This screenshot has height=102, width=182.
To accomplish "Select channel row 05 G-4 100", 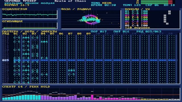I will coord(136,19).
